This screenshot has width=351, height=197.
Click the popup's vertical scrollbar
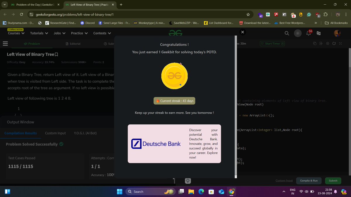(236, 107)
